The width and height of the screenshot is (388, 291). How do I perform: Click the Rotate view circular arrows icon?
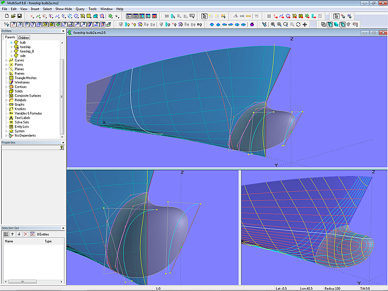click(298, 24)
